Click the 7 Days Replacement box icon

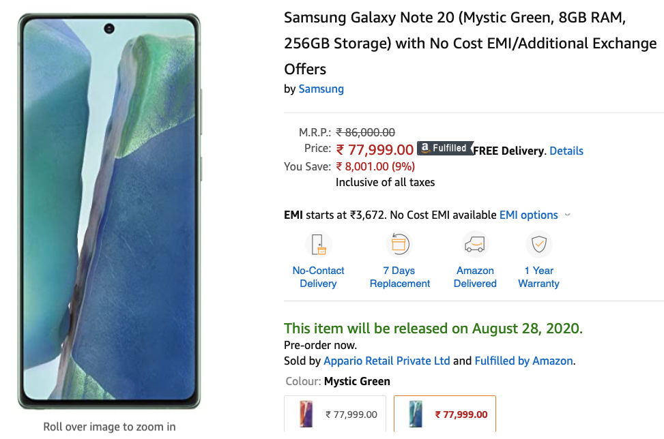tap(399, 244)
